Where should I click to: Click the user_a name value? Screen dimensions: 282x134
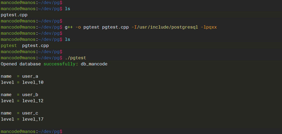(x=30, y=76)
